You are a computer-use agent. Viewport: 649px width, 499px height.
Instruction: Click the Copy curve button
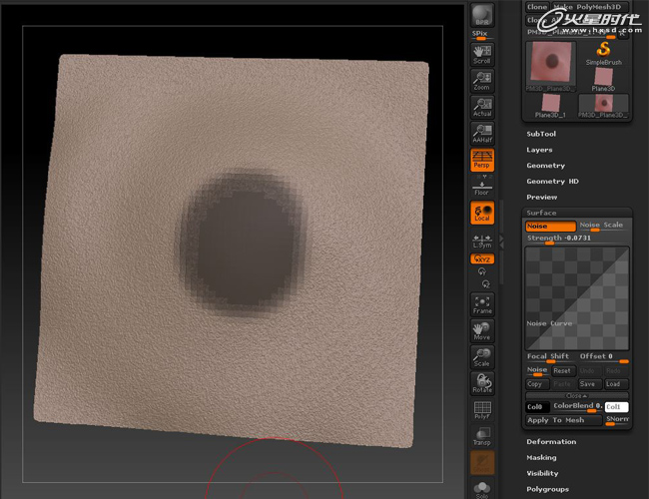pos(537,384)
